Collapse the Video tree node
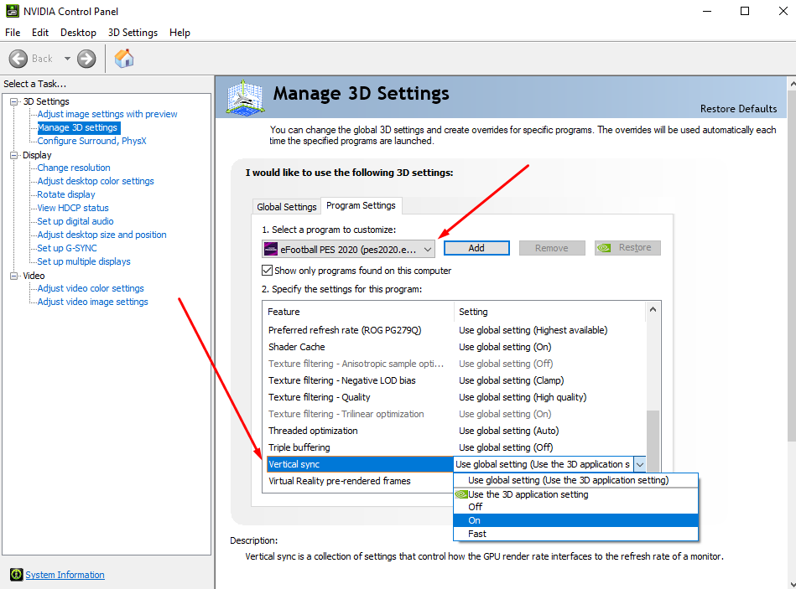This screenshot has height=589, width=796. 13,276
